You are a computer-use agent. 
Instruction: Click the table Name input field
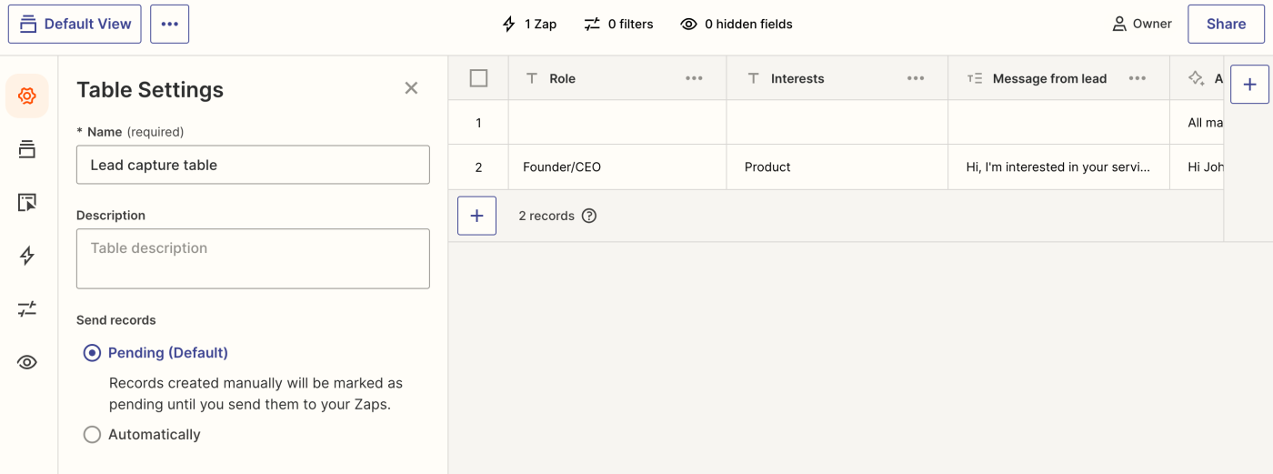[x=253, y=165]
